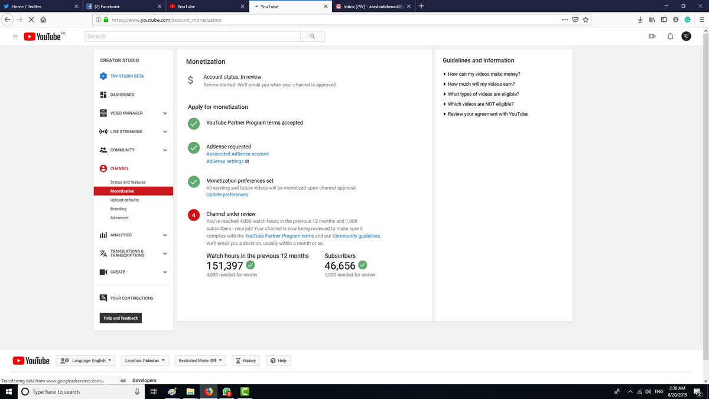Expand the Create section chevron

165,273
